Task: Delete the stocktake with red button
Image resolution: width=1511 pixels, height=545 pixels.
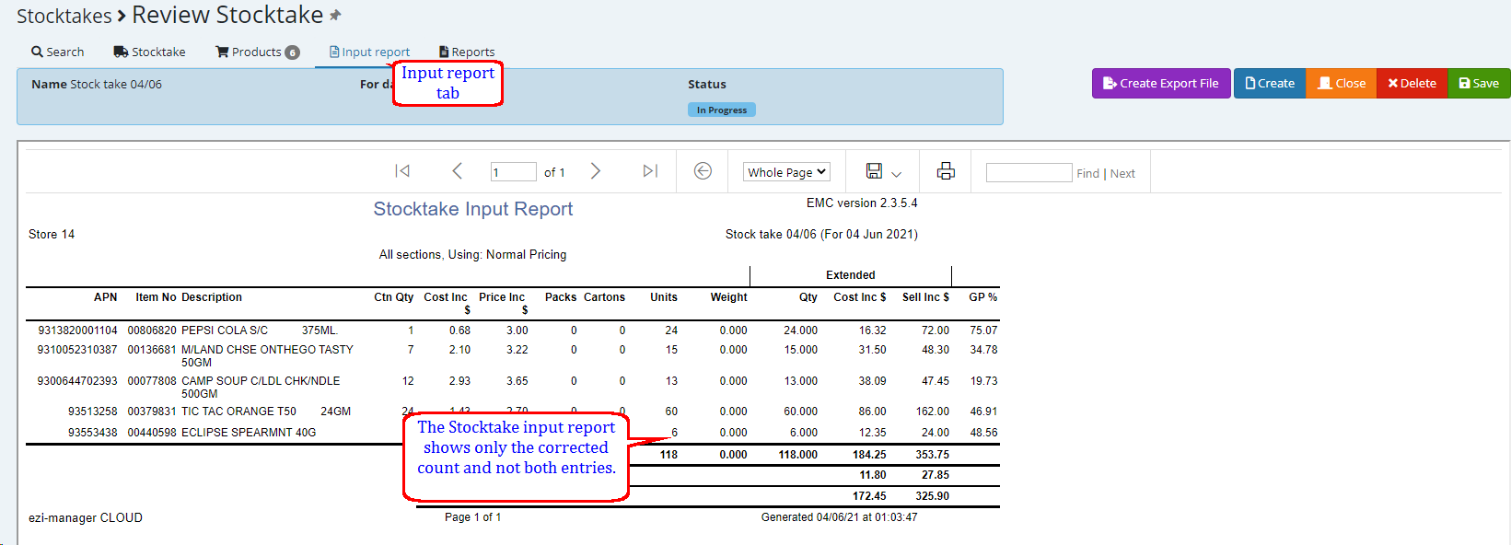Action: click(1412, 84)
